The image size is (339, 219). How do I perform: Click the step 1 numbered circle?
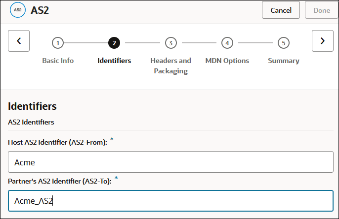(x=58, y=43)
